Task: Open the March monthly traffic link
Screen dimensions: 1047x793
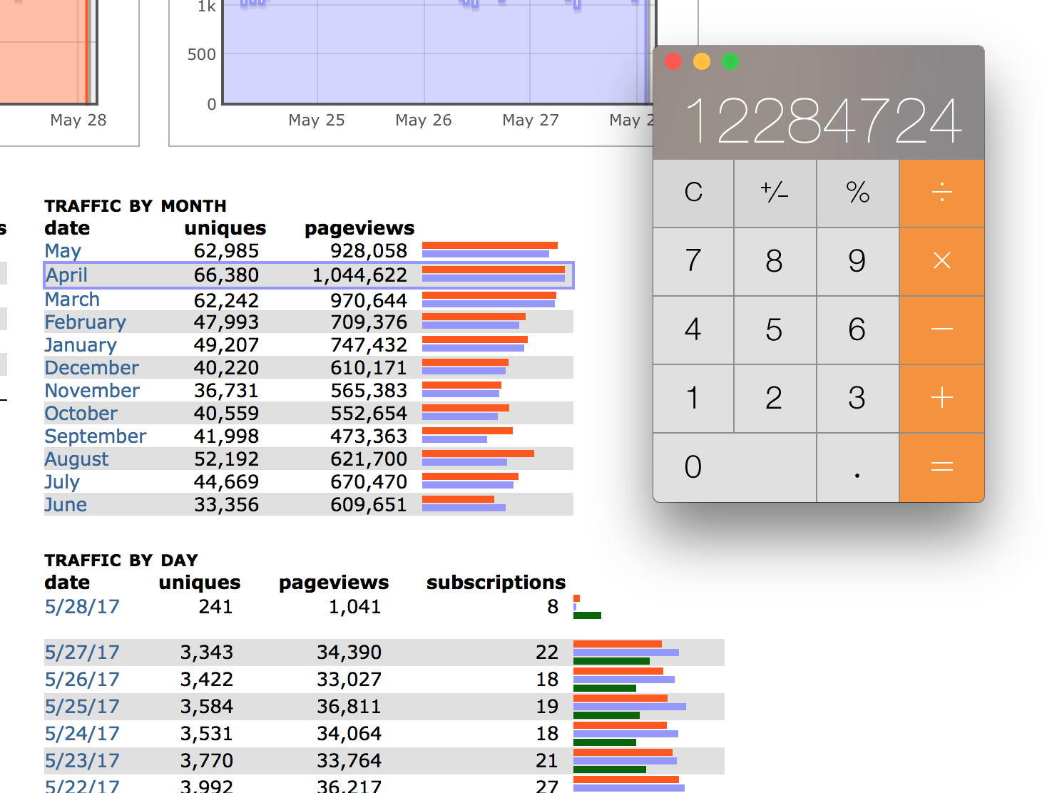Action: [x=72, y=300]
